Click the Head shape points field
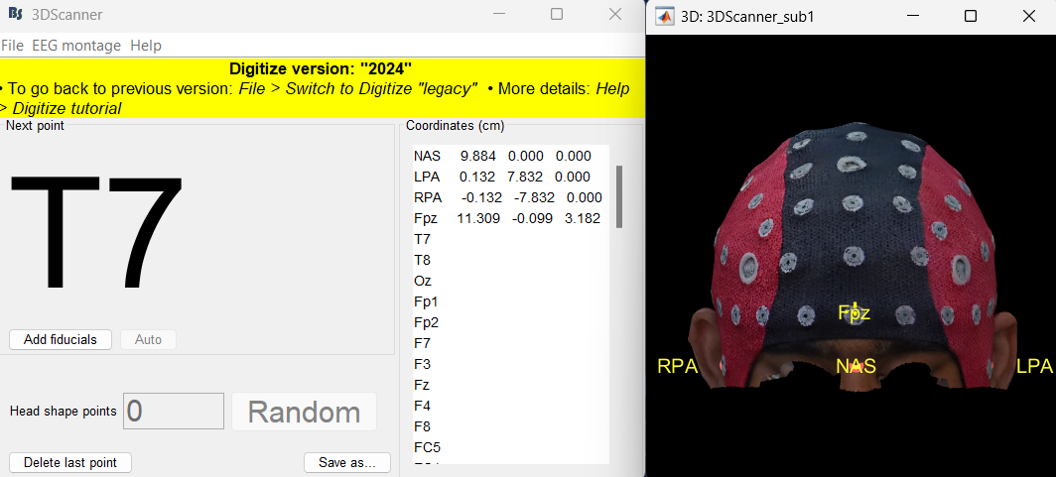This screenshot has width=1056, height=477. coord(174,412)
